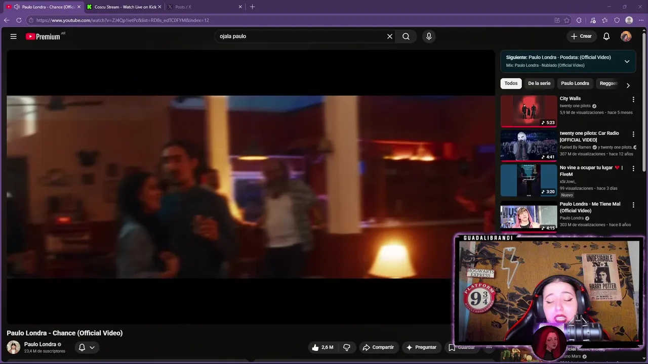
Task: Click 'twenty one pilots: Car Radio' title
Action: pos(589,136)
